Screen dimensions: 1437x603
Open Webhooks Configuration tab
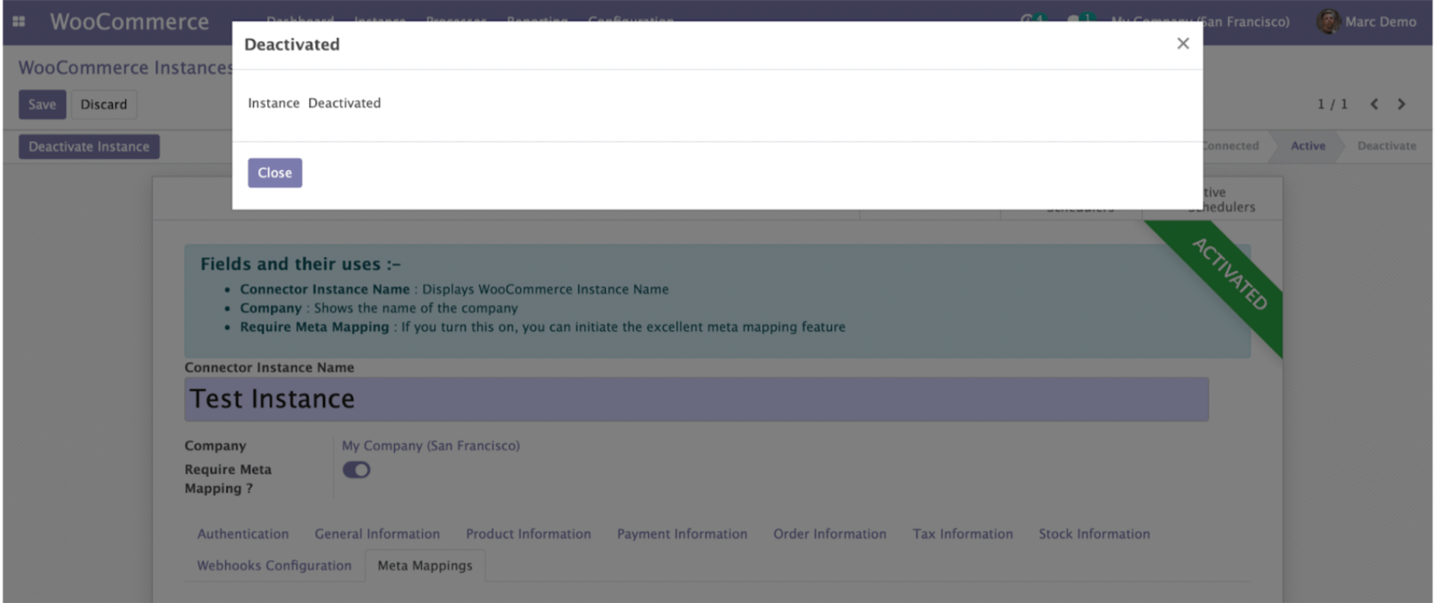[274, 566]
